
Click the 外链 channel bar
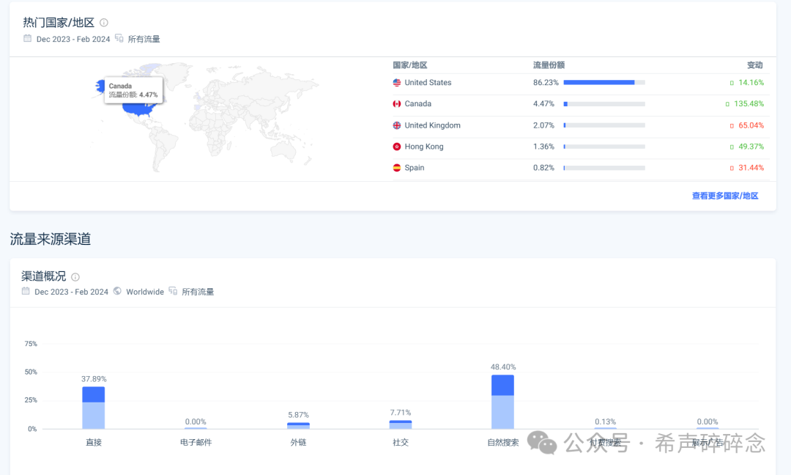(298, 425)
